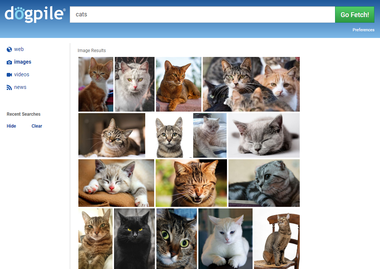Viewport: 380px width, 269px height.
Task: Switch to web search results
Action: pyautogui.click(x=19, y=49)
